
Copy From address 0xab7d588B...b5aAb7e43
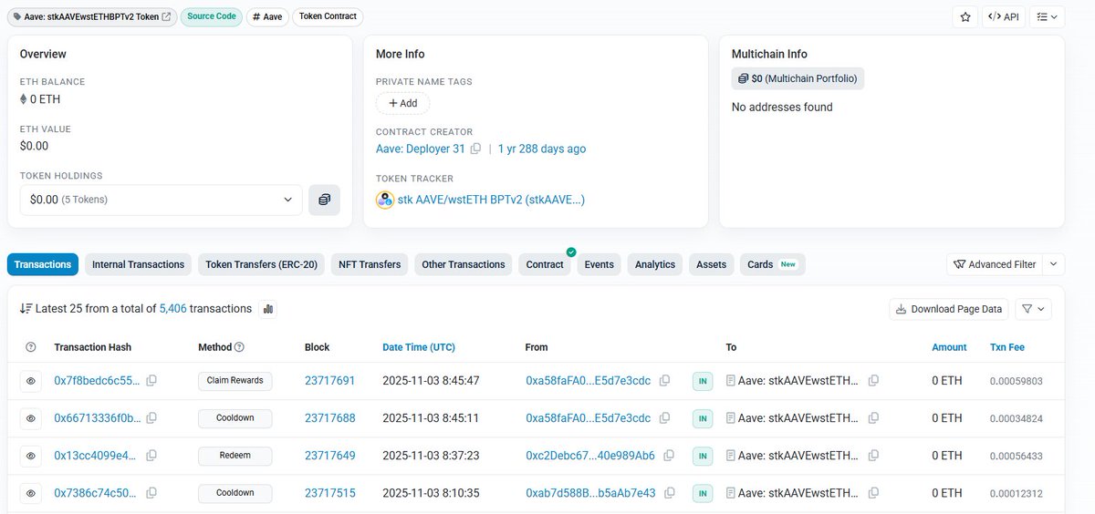670,492
